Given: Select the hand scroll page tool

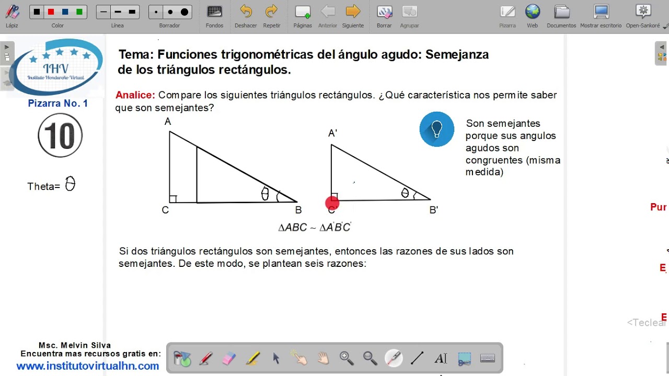Looking at the screenshot, I should pyautogui.click(x=323, y=358).
